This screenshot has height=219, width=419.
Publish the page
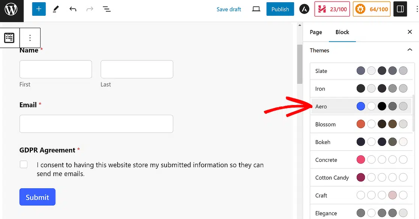tap(280, 9)
